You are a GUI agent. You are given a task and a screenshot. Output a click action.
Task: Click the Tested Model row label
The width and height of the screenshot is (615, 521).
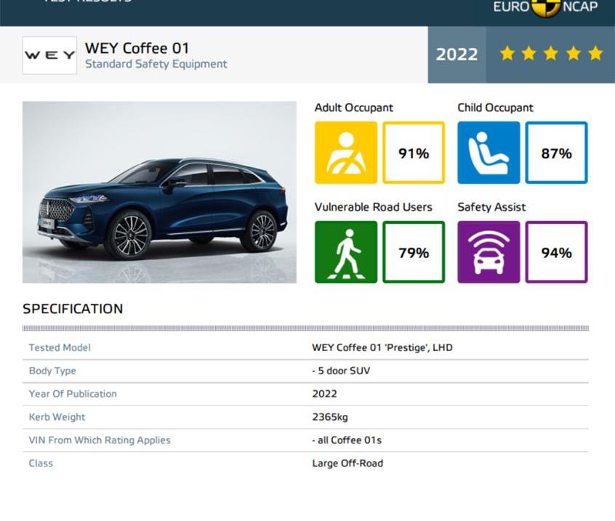click(x=60, y=347)
